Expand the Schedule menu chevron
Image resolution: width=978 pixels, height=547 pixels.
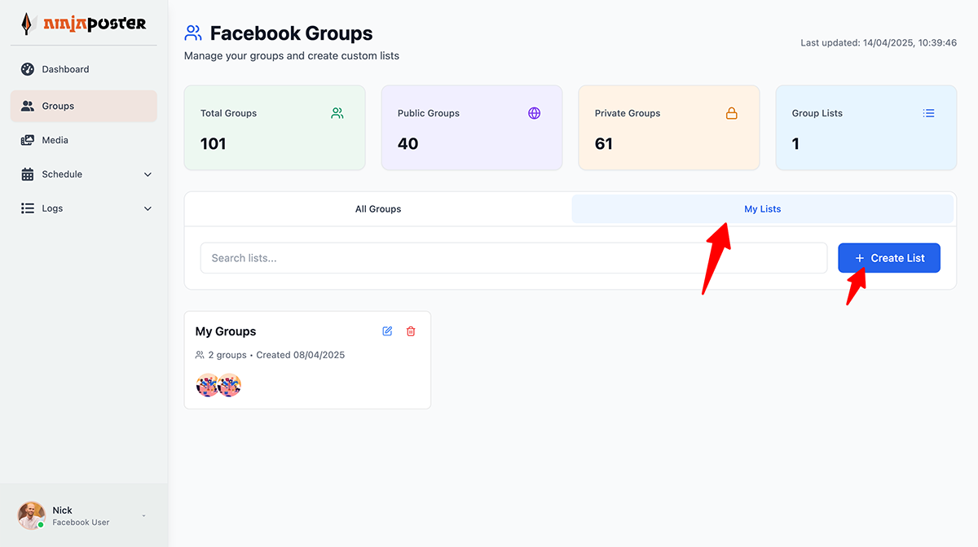pos(148,174)
